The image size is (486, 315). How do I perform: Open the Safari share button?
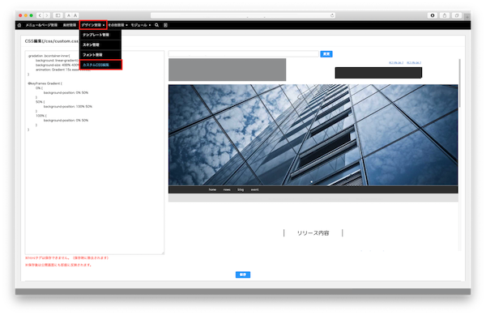(x=445, y=15)
